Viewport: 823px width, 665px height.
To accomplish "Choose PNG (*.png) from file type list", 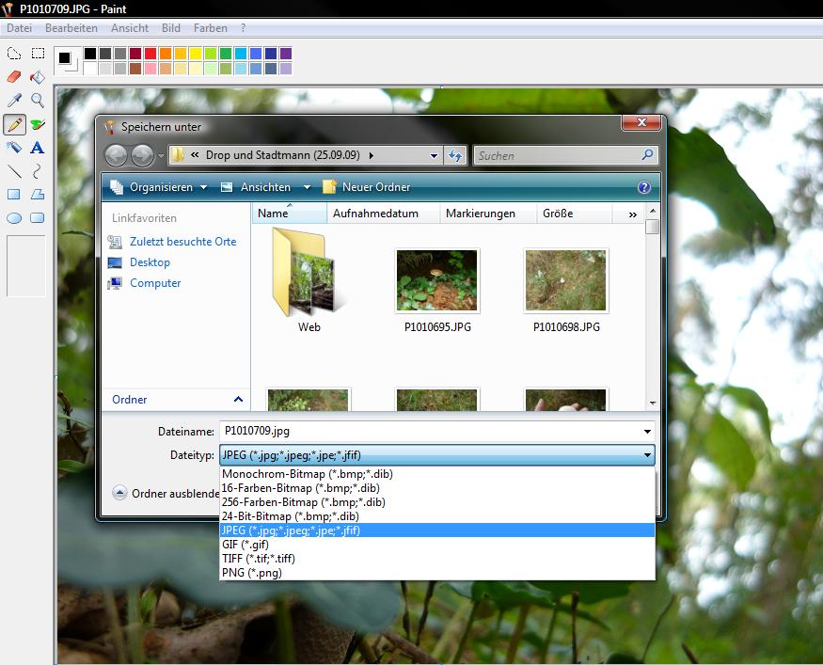I will [x=251, y=573].
